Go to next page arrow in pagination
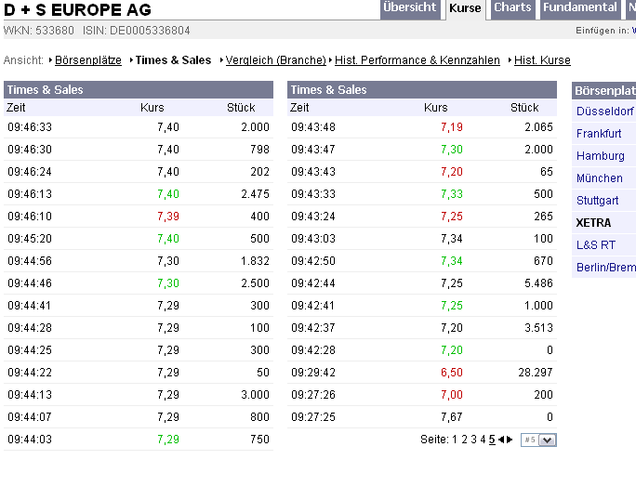 [x=509, y=440]
